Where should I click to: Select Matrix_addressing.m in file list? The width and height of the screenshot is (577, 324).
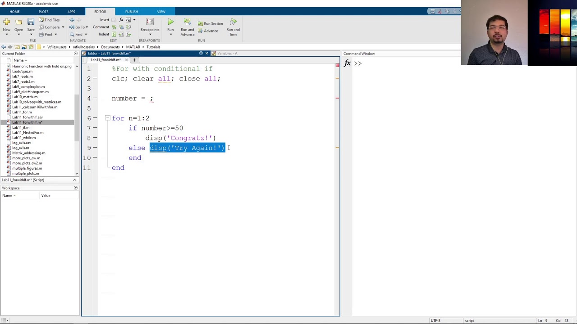click(28, 153)
